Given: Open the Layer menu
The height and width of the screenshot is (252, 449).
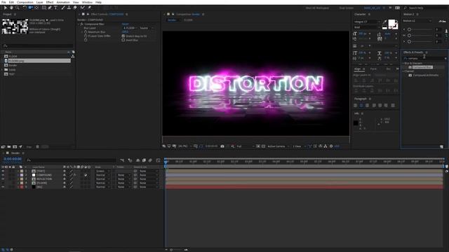Looking at the screenshot, I should 39,2.
